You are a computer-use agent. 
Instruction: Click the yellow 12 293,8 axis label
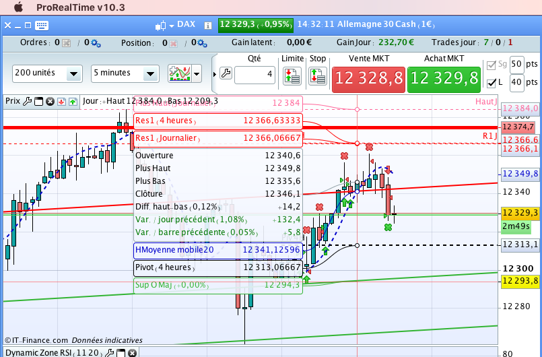[520, 281]
